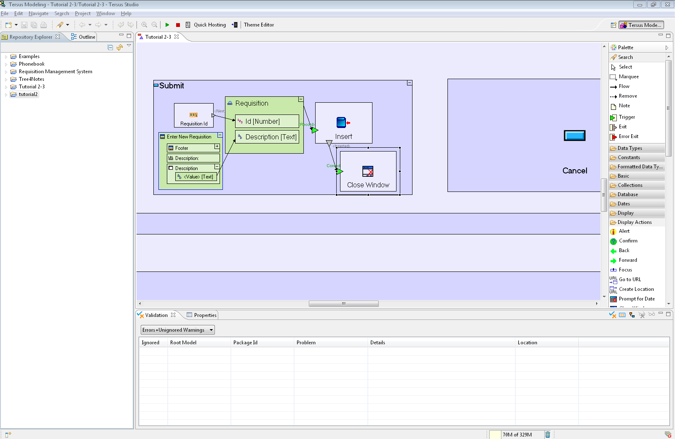Expand the Phonebook project tree node

click(x=6, y=64)
